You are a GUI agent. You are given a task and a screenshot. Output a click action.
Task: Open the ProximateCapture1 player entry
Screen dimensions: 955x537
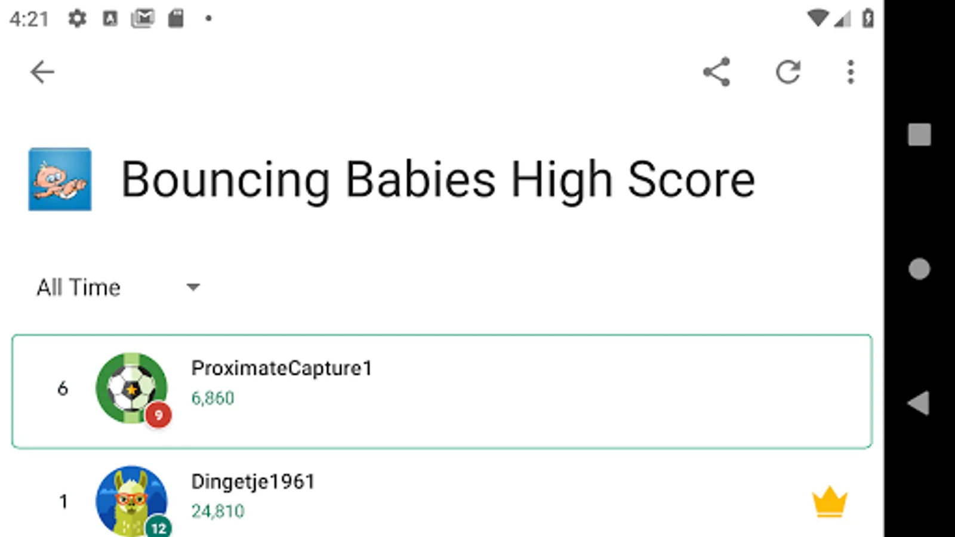point(442,391)
